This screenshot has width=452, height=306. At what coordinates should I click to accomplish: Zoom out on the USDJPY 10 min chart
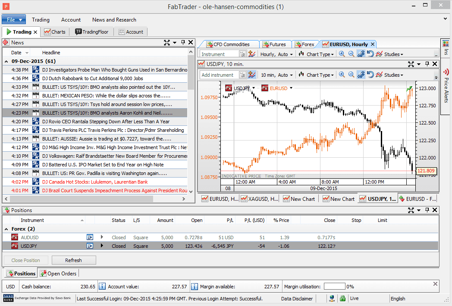351,75
